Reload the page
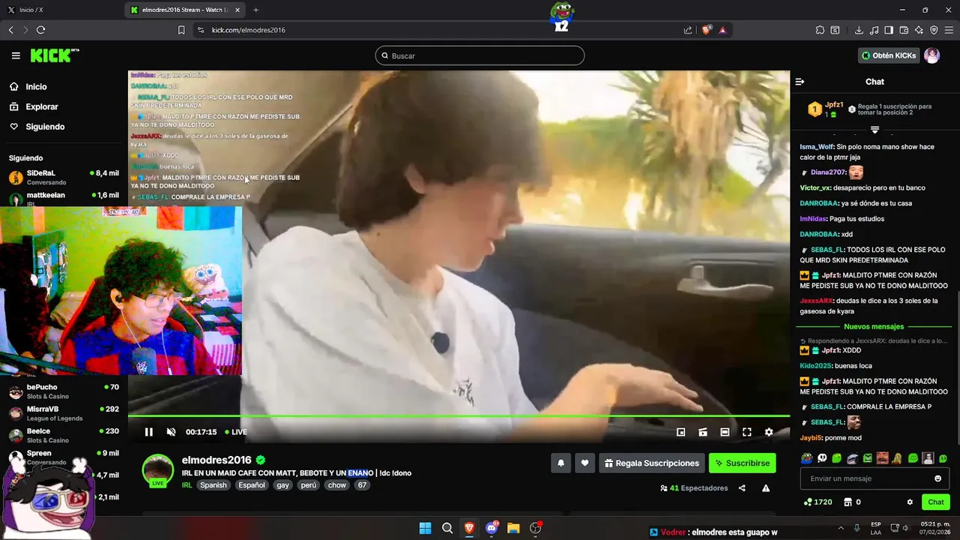This screenshot has width=960, height=540. [41, 30]
